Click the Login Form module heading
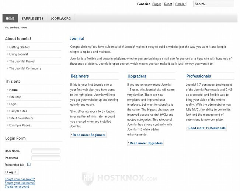Screen dimensions: 240x191 tap(15, 138)
